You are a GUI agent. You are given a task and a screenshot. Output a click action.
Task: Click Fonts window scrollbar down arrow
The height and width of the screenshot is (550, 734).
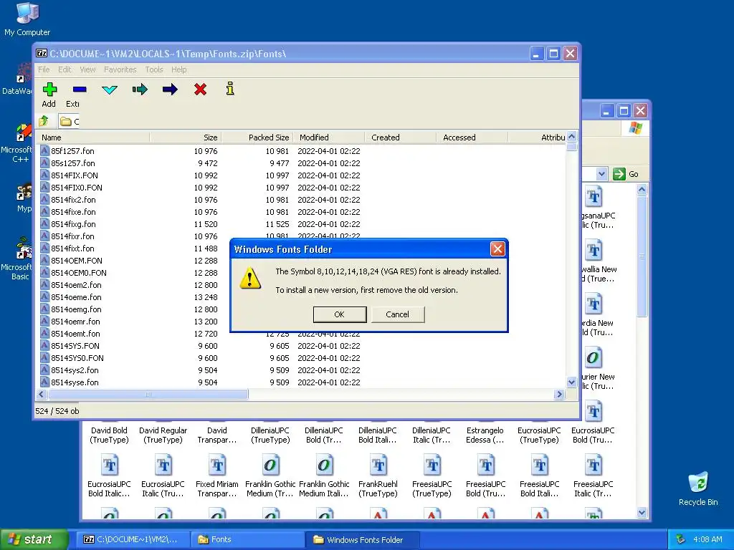point(642,513)
